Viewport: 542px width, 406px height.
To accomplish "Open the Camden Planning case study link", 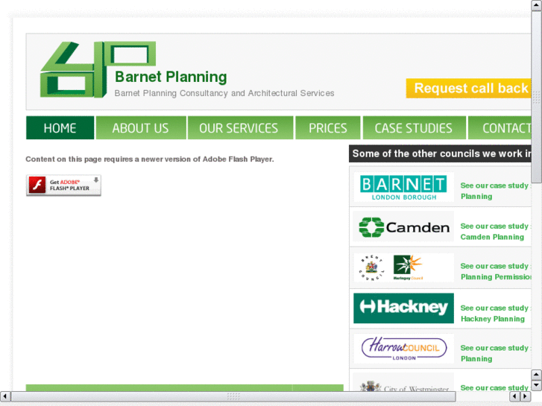I will (x=494, y=232).
